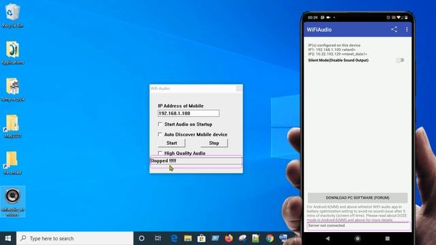Screen dimensions: 436x245
Task: Tap the 'Server not connected' status text
Action: click(326, 225)
